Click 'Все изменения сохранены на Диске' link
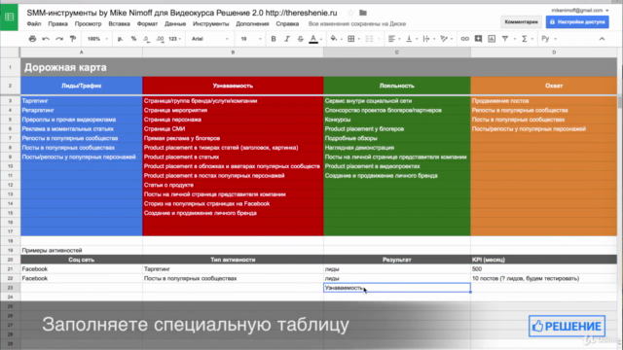Viewport: 623px width, 350px height. click(x=357, y=23)
